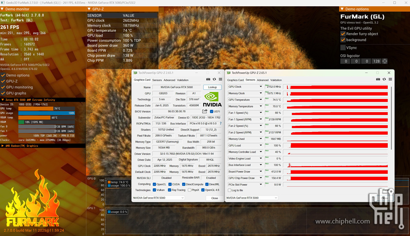Screen dimensions: 410x236
Task: Click the first OSI bgcolor value field
Action: pos(346,61)
